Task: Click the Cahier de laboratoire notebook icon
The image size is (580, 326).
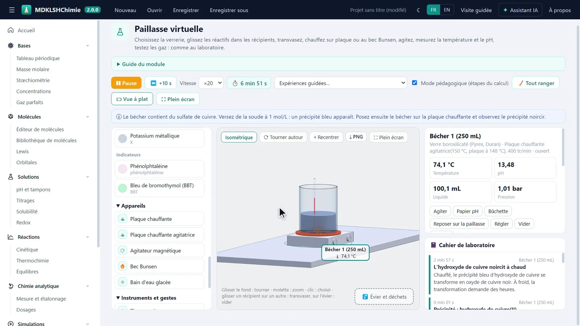Action: pos(433,245)
